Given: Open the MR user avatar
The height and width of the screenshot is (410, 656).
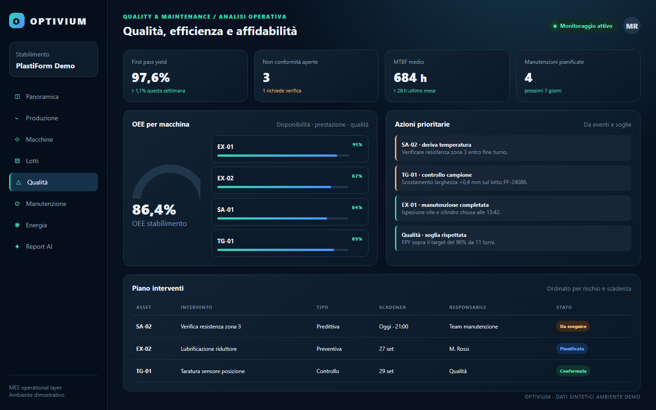Looking at the screenshot, I should [632, 26].
